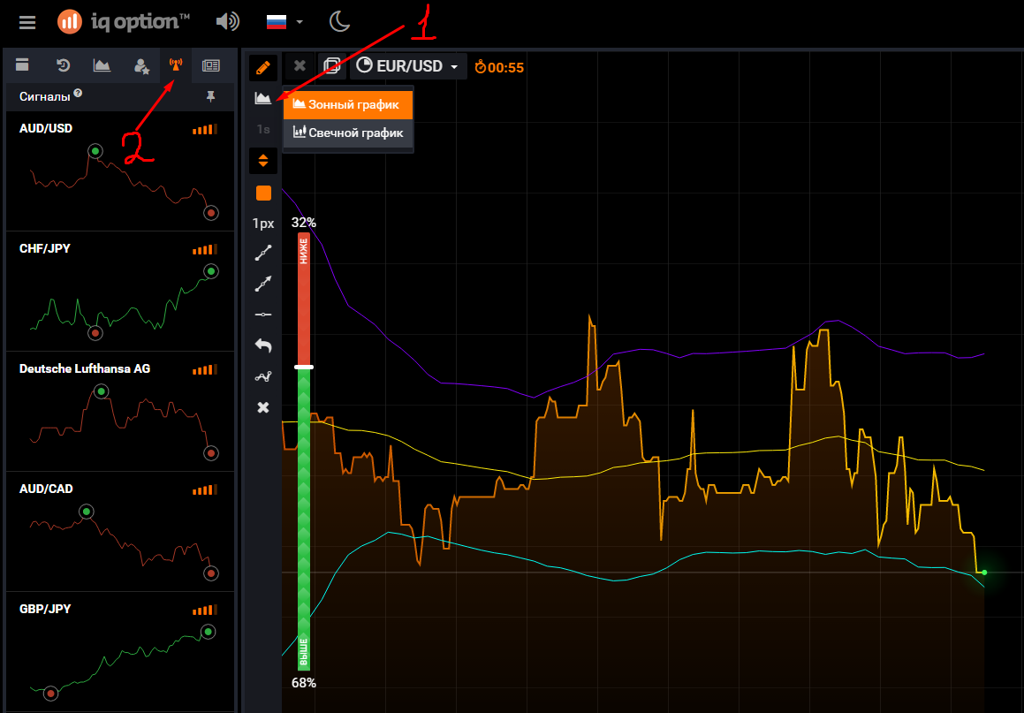Switch to the signals antenna tab

click(x=175, y=64)
